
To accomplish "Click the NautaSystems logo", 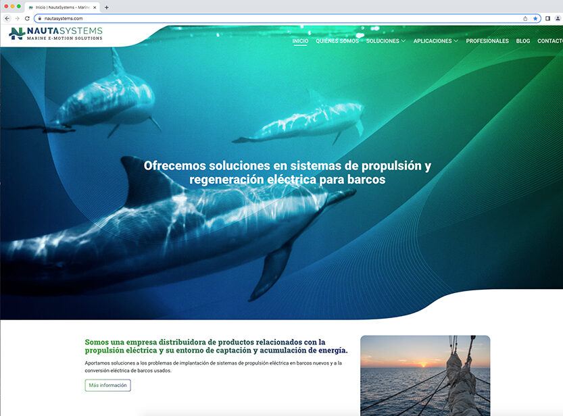I will 55,35.
